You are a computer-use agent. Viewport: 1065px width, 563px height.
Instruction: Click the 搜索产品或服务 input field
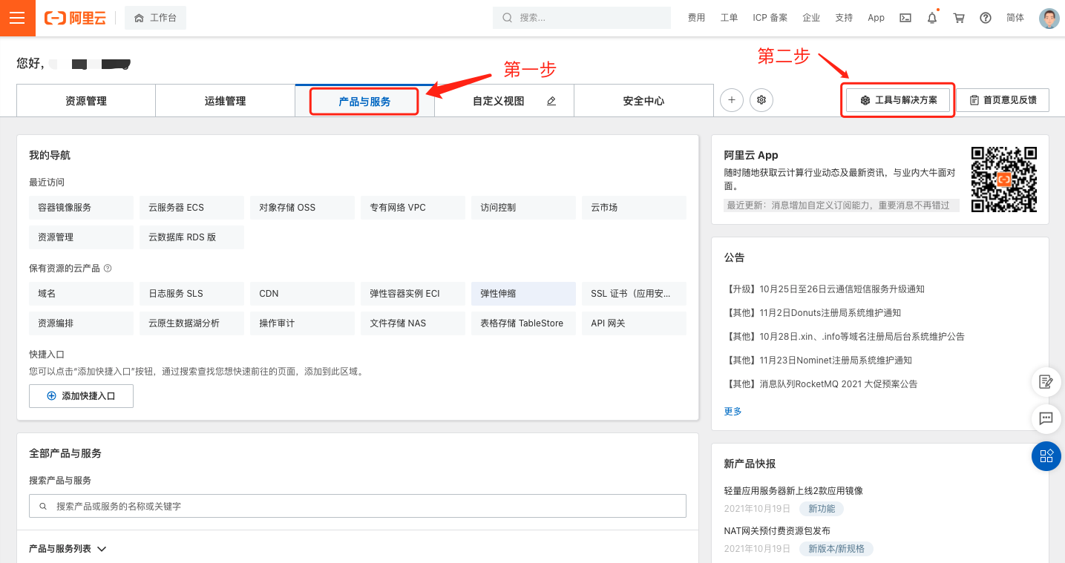point(358,506)
